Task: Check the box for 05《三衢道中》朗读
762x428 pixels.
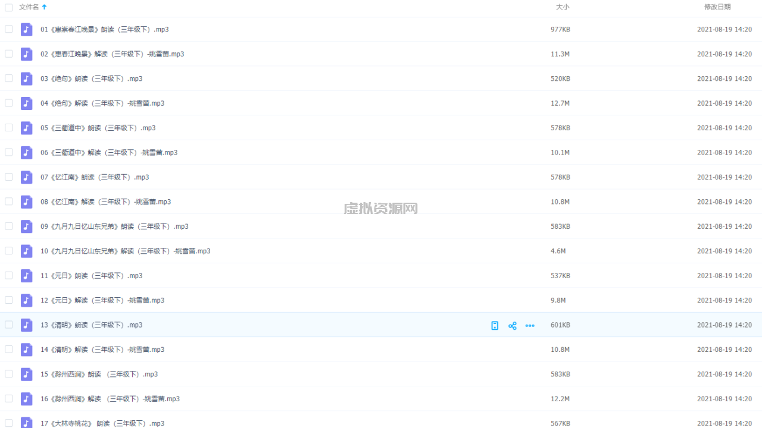Action: [8, 128]
